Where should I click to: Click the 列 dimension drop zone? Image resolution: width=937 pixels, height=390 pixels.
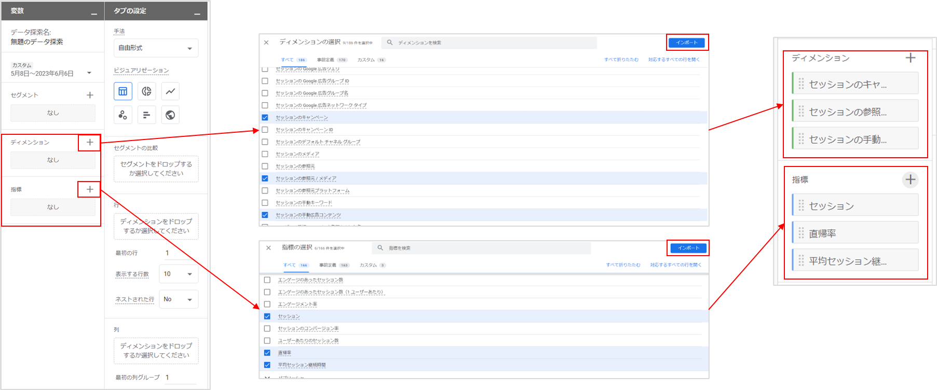pyautogui.click(x=156, y=351)
